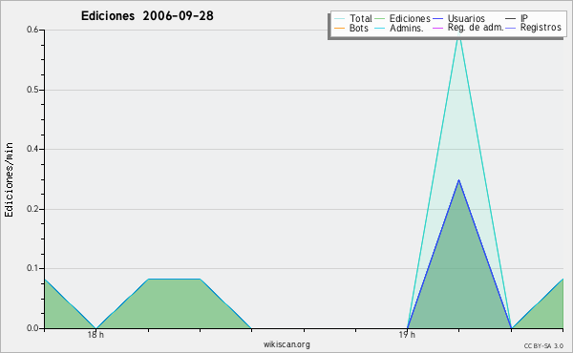Click the 'CC BY-SA 3.0' license text
Screen dimensions: 573x353
(x=543, y=346)
